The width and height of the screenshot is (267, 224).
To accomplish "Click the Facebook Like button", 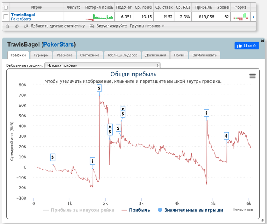I will [246, 46].
